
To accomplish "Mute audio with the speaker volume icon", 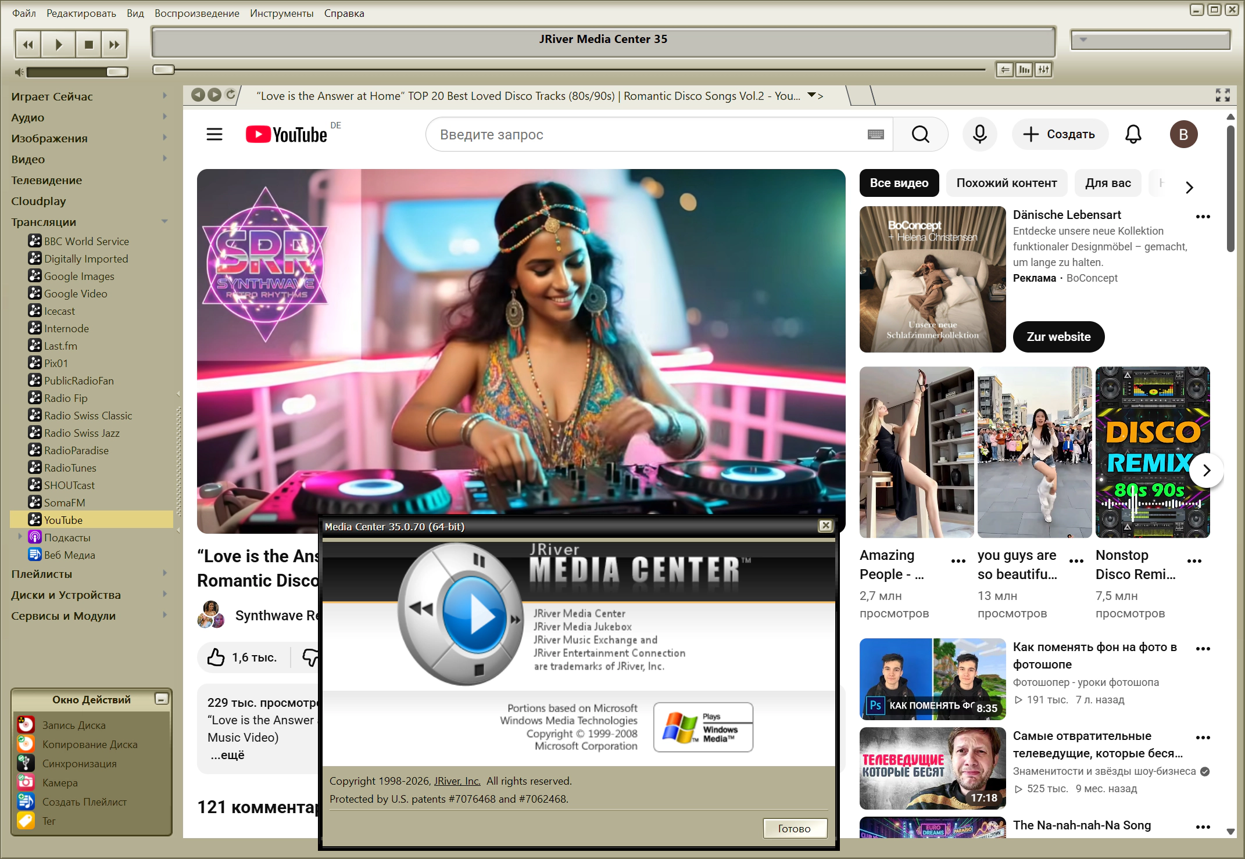I will coord(19,72).
